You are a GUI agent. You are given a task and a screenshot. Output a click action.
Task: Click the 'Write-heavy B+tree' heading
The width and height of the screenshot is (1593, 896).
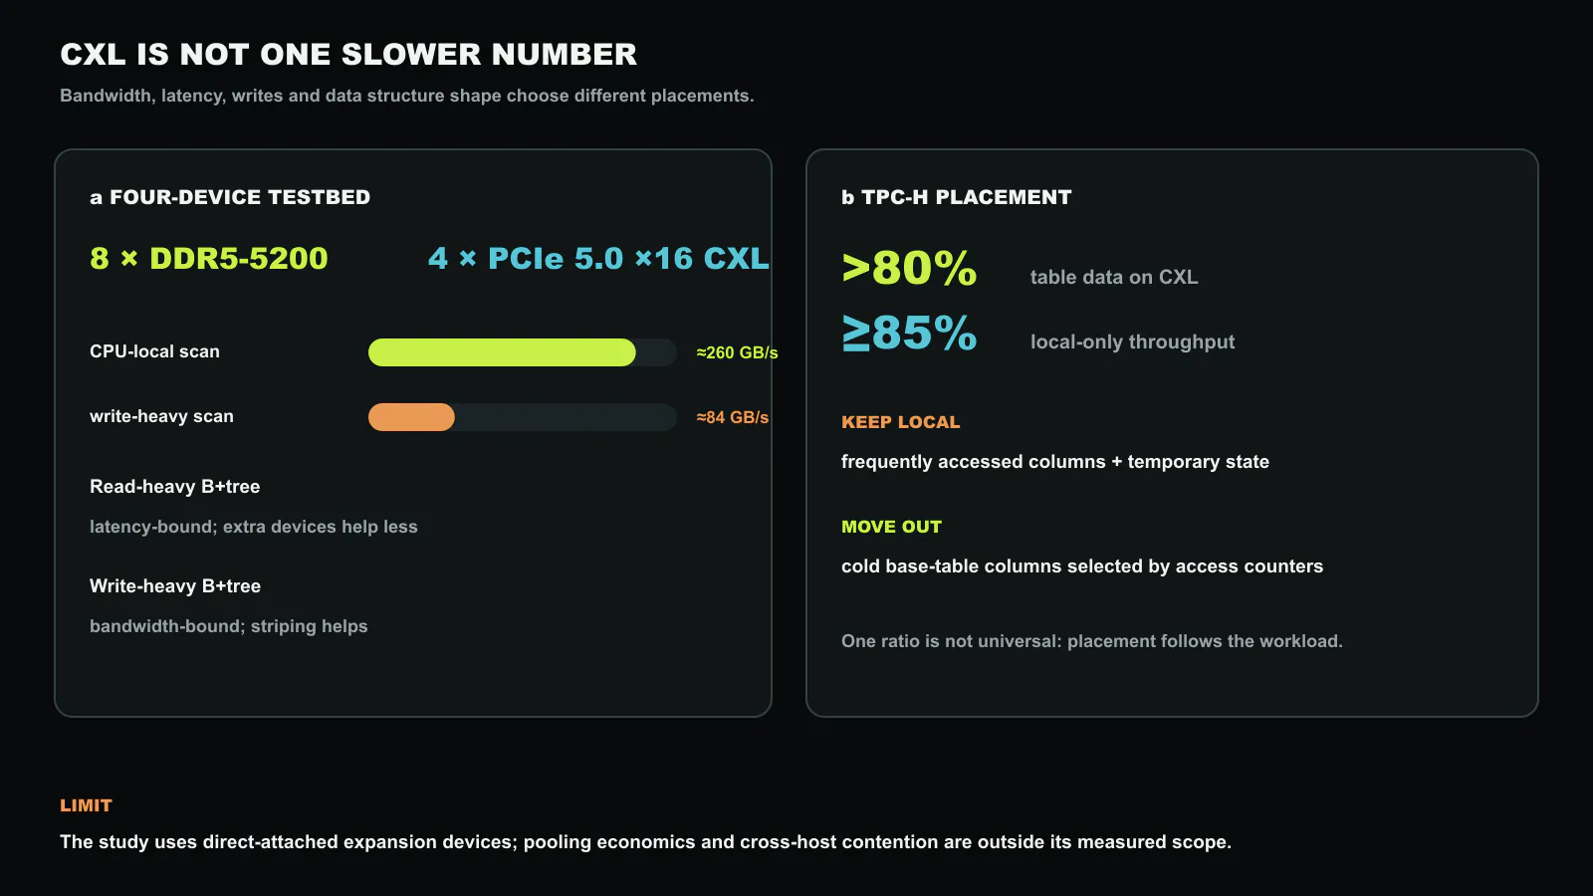175,586
